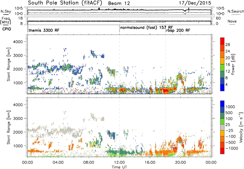The image size is (244, 169).
Task: Click the blue velocity patch near 11:00 at 2000 km
Action: coord(111,135)
